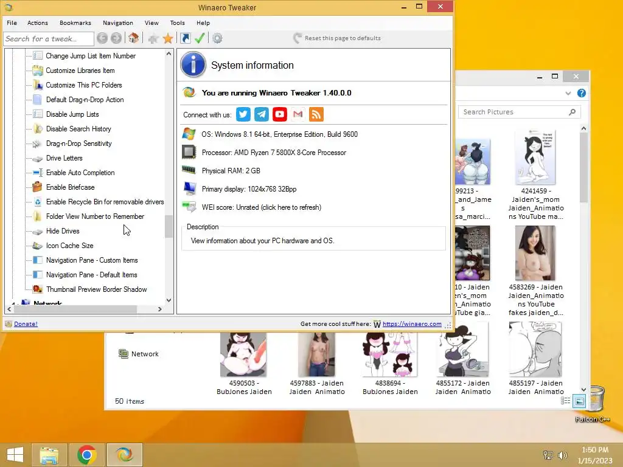
Task: Select 'Disable Search History' tweak
Action: click(x=78, y=129)
